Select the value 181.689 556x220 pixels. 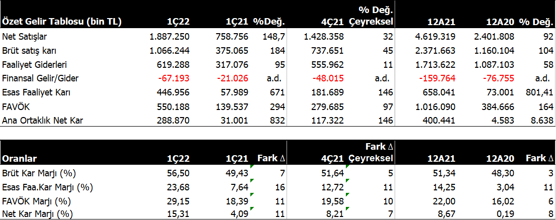pyautogui.click(x=327, y=92)
